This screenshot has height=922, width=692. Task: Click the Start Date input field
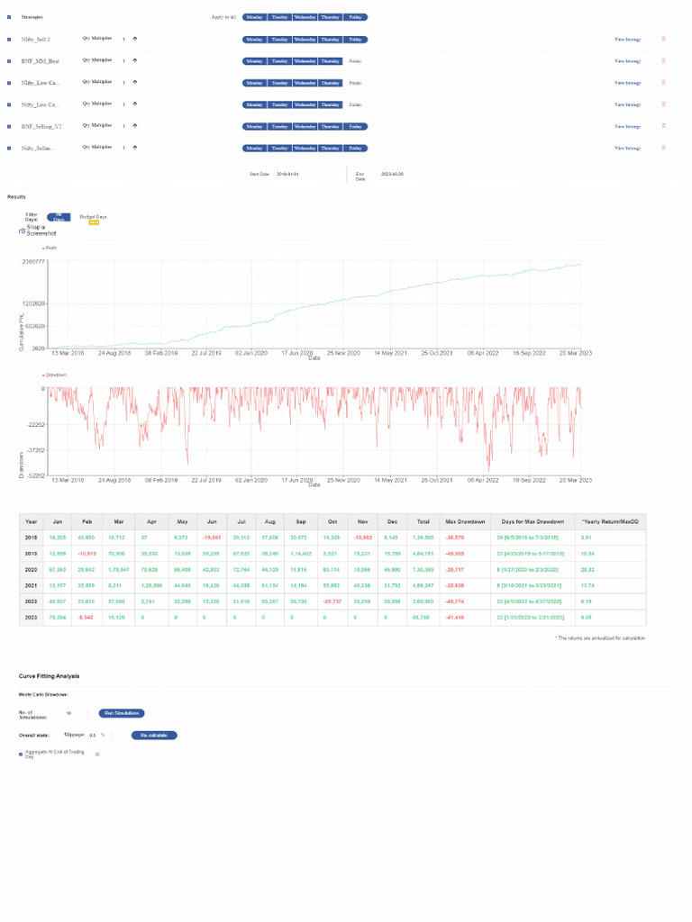point(306,174)
